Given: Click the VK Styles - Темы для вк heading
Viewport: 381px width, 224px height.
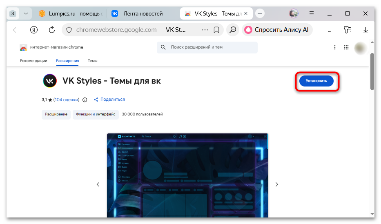Looking at the screenshot, I should [111, 81].
